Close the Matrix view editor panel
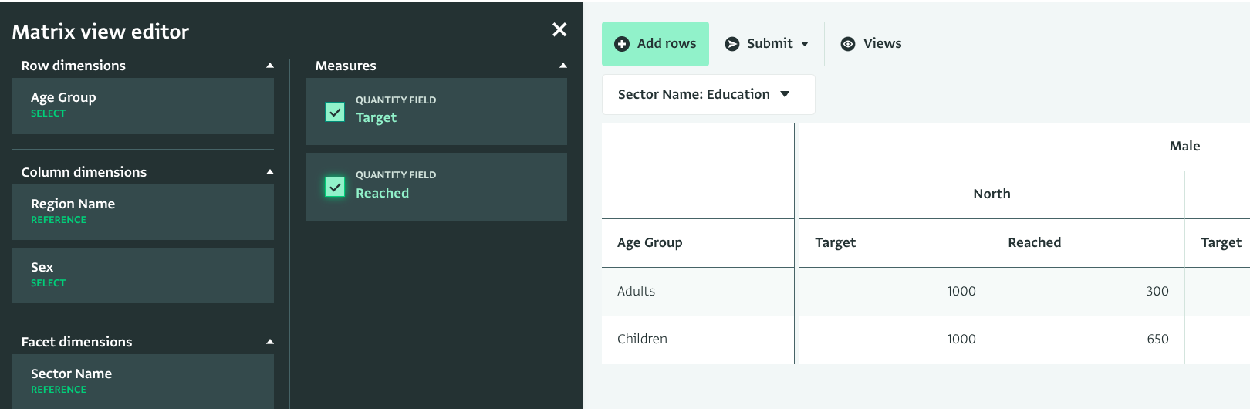Screen dimensions: 1250x409 click(559, 30)
